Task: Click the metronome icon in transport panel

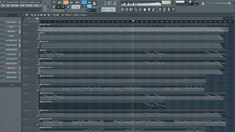Action: (54, 3)
